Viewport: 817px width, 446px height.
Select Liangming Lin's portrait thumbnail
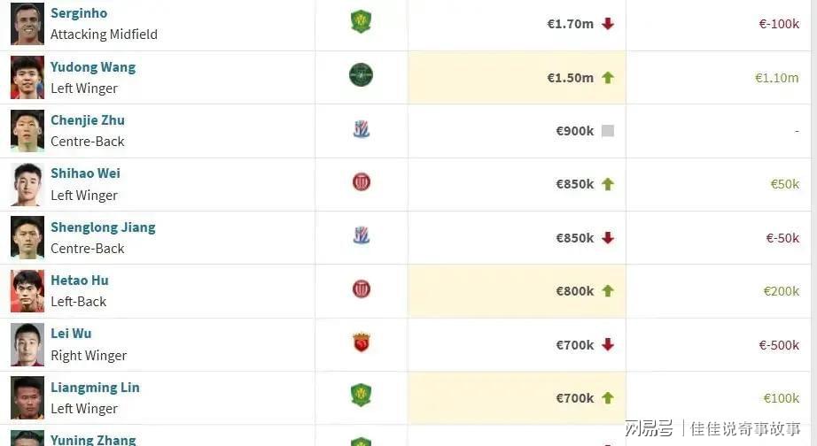[27, 398]
